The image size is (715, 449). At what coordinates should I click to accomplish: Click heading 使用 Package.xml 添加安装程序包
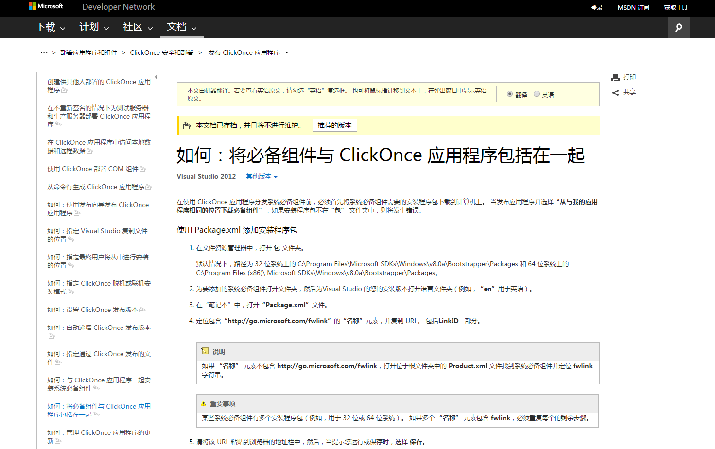click(x=237, y=230)
